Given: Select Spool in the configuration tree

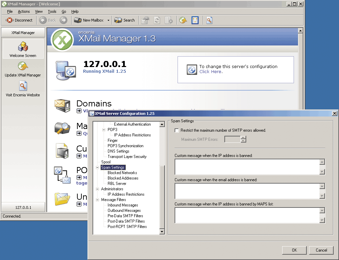Looking at the screenshot, I should [106, 162].
